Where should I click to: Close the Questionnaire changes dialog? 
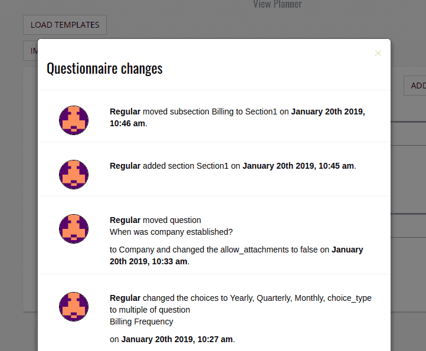coord(378,53)
